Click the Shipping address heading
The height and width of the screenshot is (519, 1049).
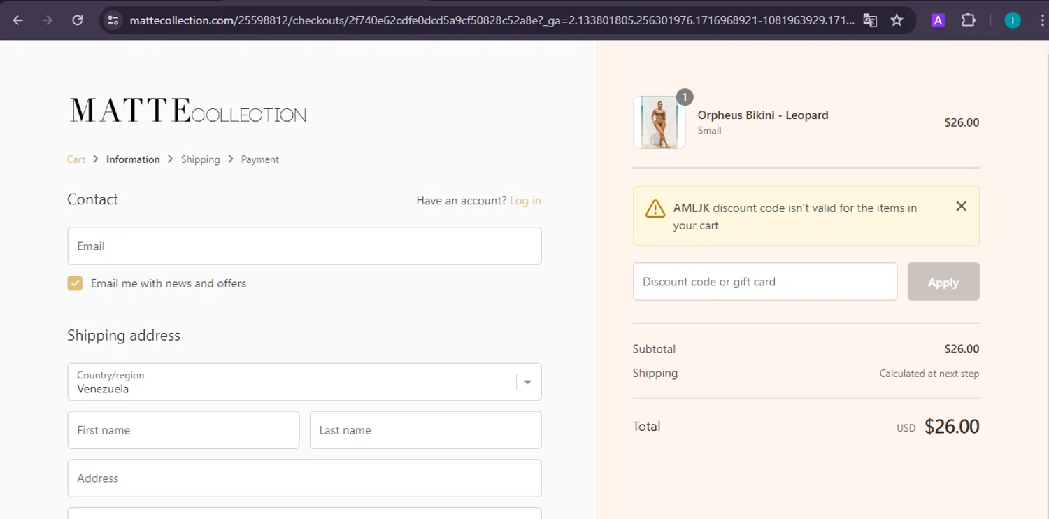tap(124, 336)
